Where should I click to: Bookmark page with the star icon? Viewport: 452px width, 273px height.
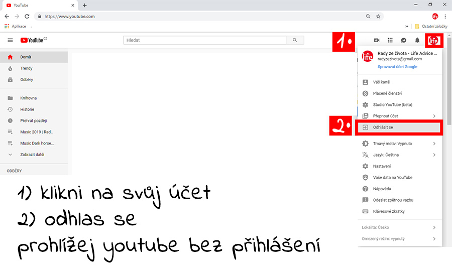378,17
